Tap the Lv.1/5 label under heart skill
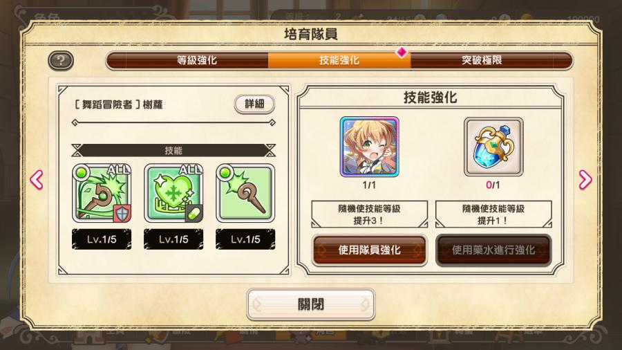622x350 pixels. coord(173,239)
